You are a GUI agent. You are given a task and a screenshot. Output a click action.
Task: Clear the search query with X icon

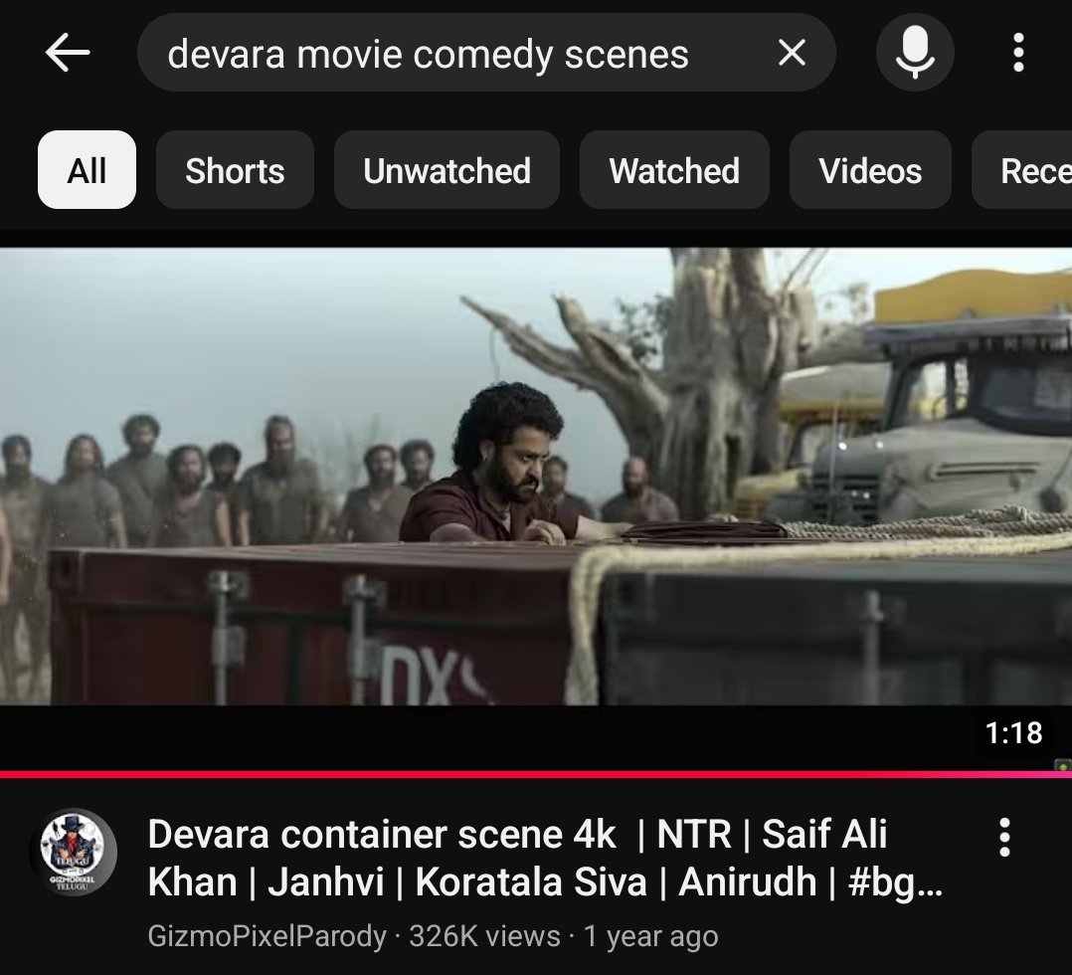(792, 53)
